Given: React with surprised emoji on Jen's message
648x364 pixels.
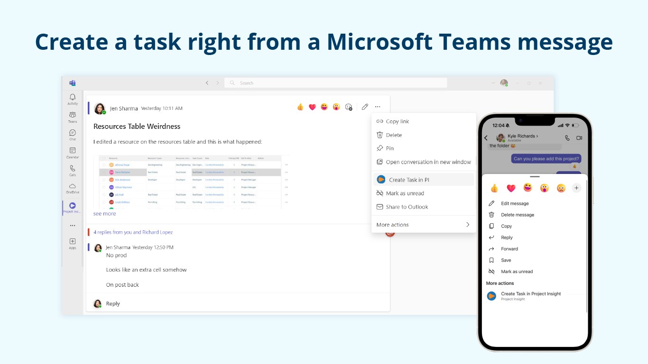Looking at the screenshot, I should 336,107.
